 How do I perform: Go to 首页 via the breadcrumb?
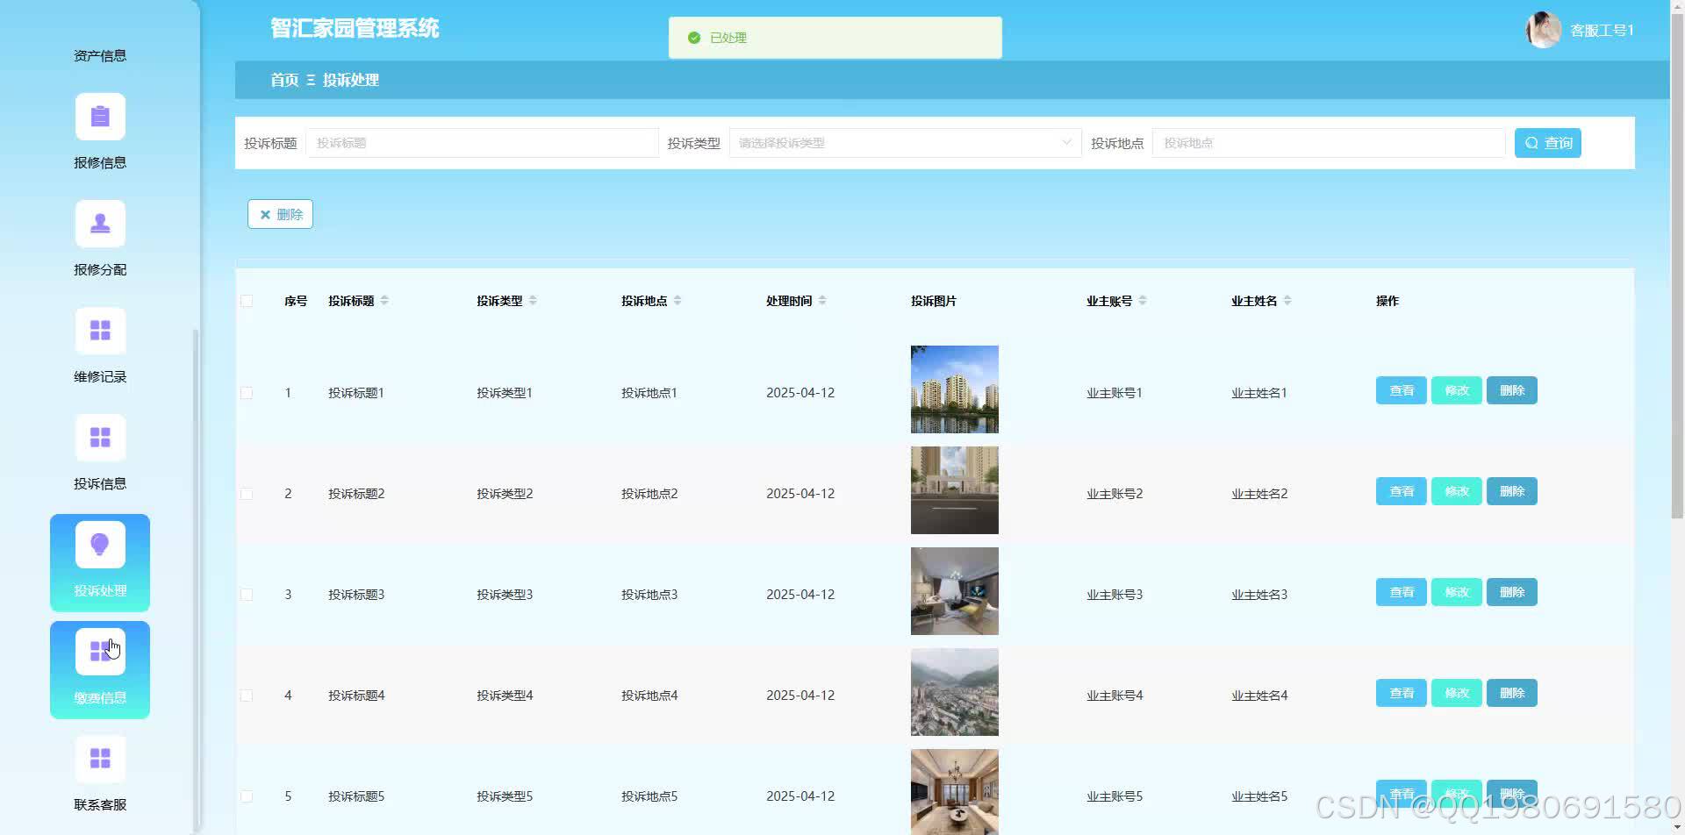pos(283,80)
